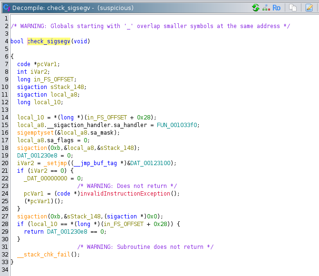Click line number 20 in the margin
The image size is (319, 276).
click(x=5, y=163)
